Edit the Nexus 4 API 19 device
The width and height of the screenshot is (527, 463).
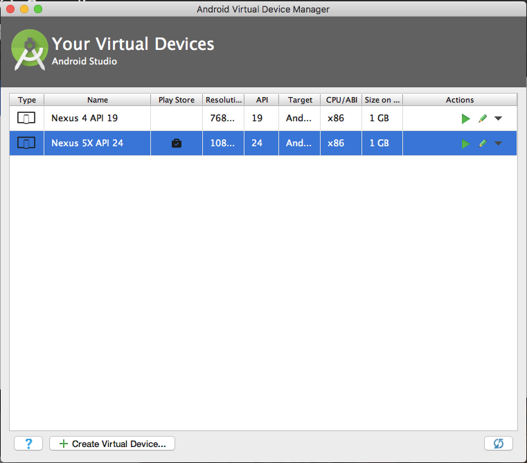(x=483, y=119)
